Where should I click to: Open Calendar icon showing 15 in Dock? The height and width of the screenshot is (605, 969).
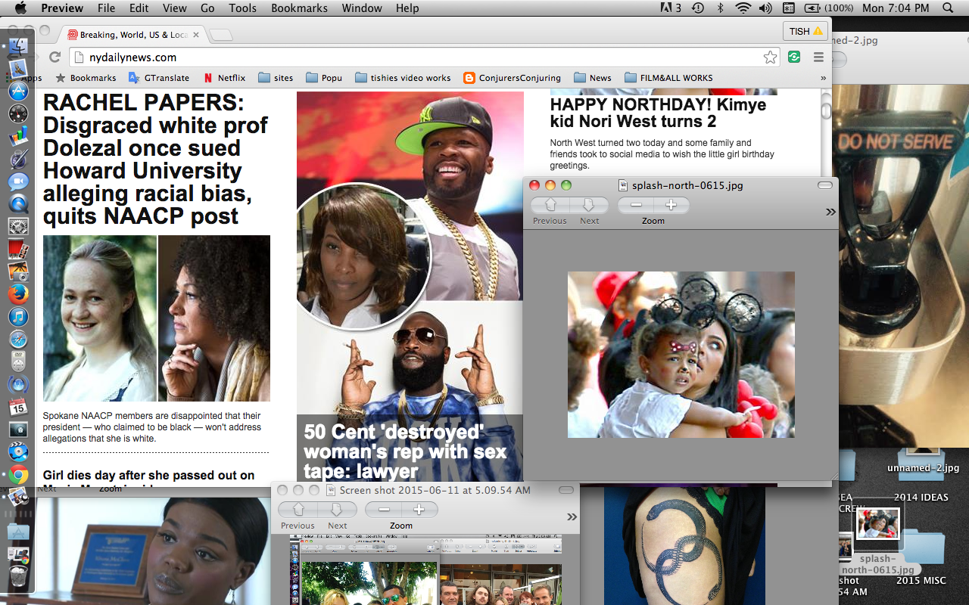[18, 407]
